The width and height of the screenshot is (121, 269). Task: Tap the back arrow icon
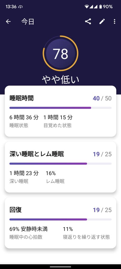pos(8,22)
